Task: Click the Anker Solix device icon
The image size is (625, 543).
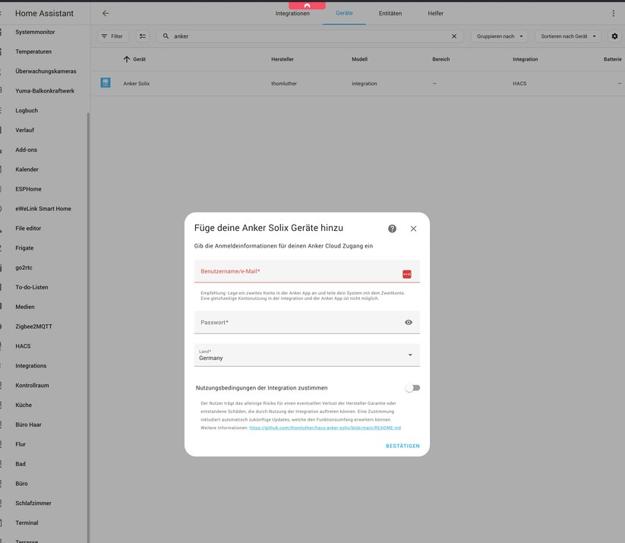Action: (x=106, y=83)
